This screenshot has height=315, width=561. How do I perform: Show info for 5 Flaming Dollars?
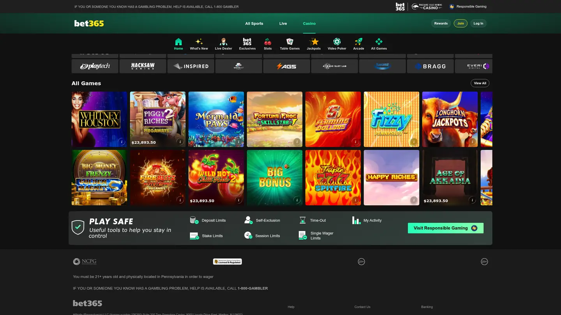pyautogui.click(x=355, y=142)
